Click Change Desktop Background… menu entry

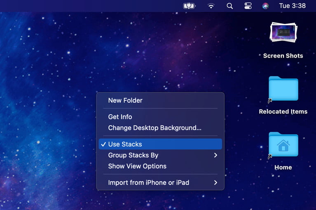pos(154,128)
